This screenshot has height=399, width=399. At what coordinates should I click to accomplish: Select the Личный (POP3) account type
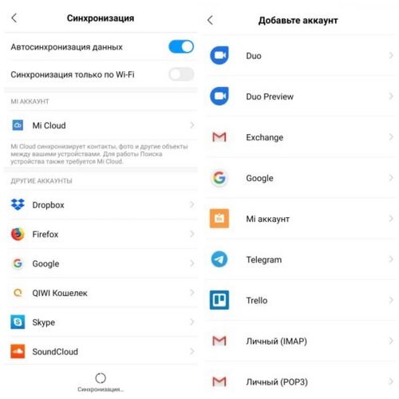point(301,381)
